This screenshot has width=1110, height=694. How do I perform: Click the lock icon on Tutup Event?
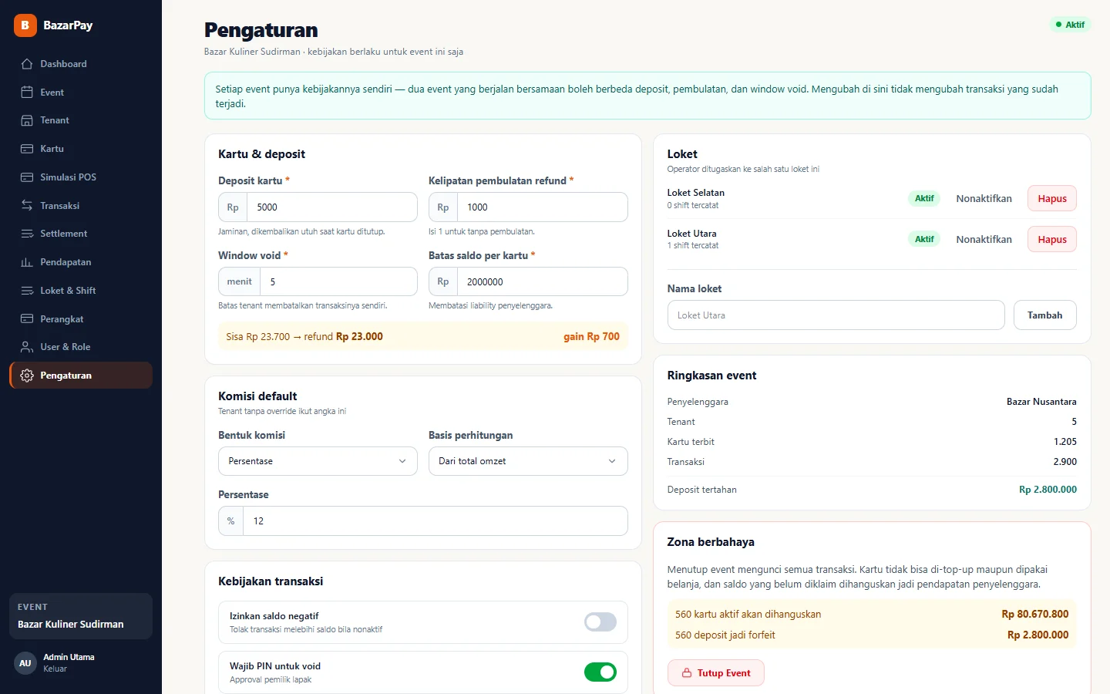[687, 673]
